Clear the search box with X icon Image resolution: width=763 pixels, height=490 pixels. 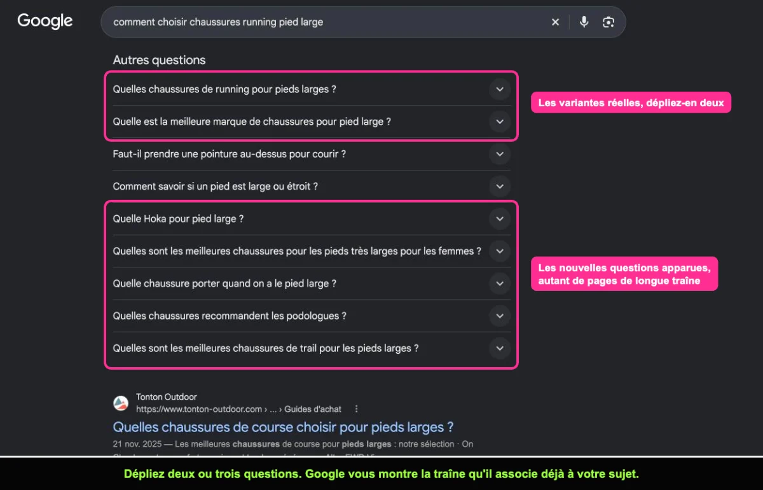point(555,22)
